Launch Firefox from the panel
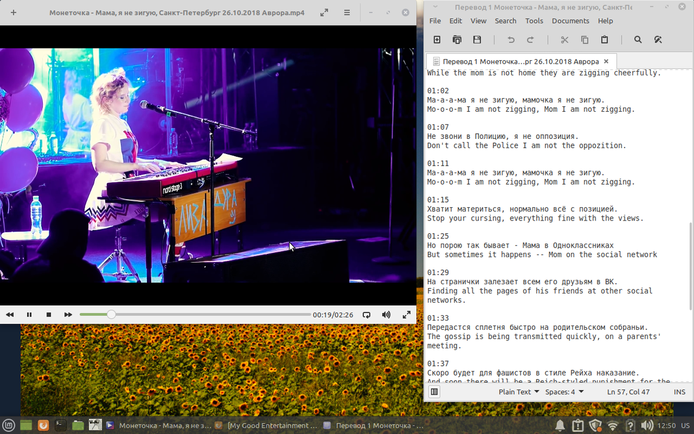The image size is (694, 434). click(43, 425)
